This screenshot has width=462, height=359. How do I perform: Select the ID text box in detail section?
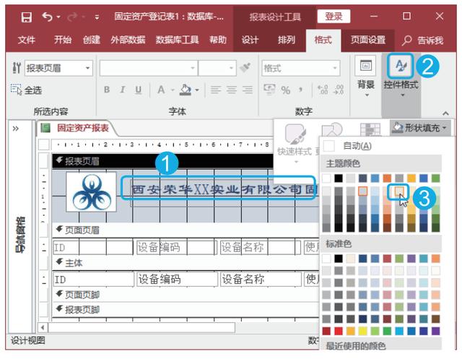[x=93, y=279]
